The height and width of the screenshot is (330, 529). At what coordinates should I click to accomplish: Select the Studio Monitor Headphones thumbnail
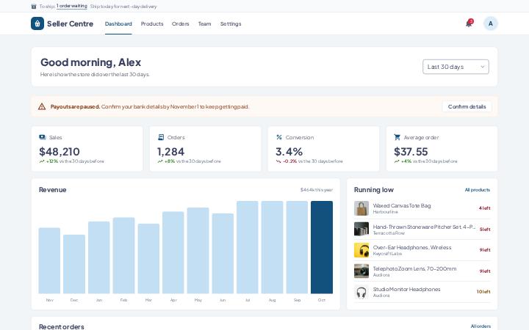tap(361, 292)
